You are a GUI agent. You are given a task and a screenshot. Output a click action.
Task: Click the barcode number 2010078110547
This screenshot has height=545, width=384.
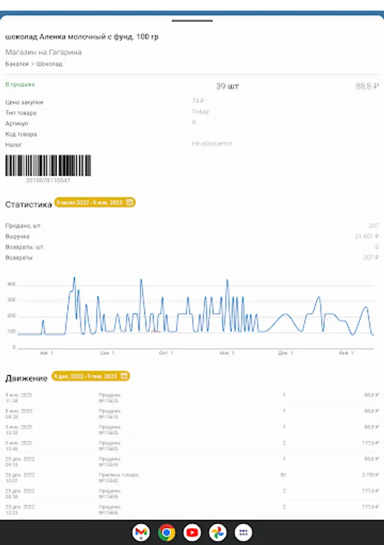pos(48,180)
